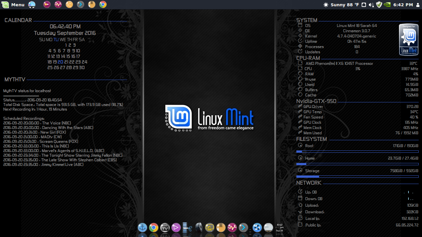Launch Google Chrome from the top panel
This screenshot has height=237, width=422.
click(x=103, y=5)
